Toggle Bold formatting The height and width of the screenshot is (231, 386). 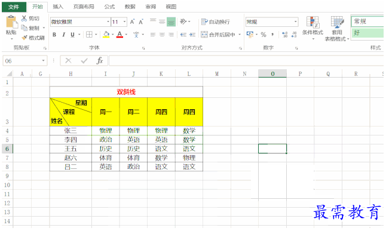tap(54, 35)
